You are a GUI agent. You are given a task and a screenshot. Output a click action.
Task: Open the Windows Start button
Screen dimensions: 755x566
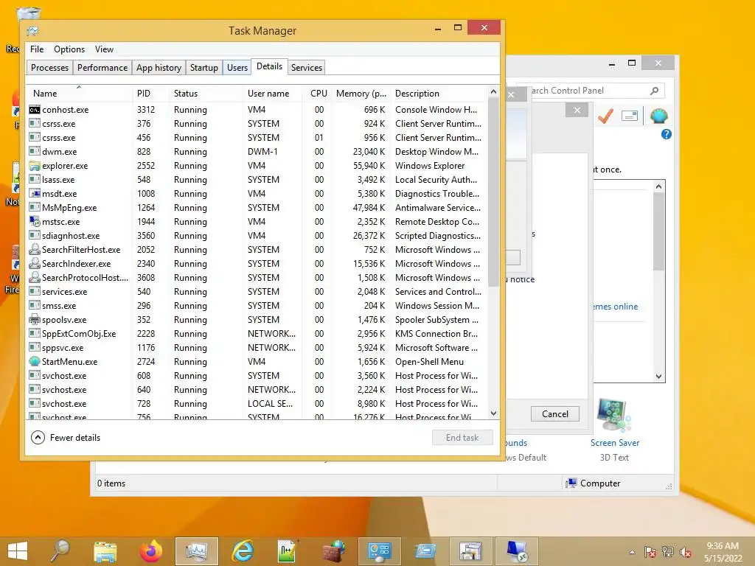coord(18,551)
